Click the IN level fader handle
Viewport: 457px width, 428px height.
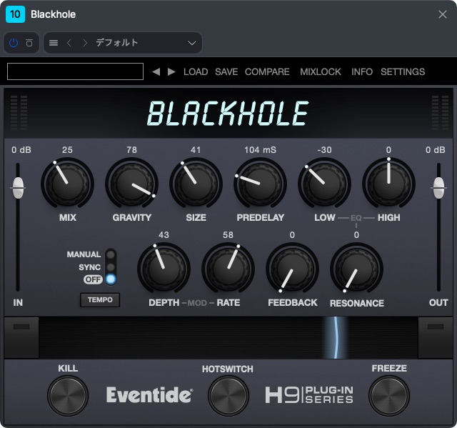coord(18,188)
